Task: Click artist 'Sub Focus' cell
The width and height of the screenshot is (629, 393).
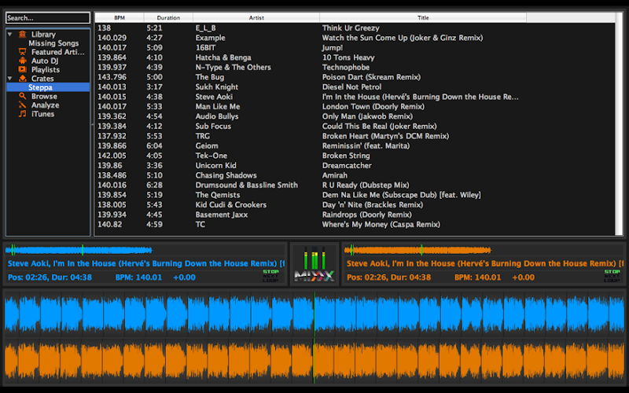Action: point(213,127)
